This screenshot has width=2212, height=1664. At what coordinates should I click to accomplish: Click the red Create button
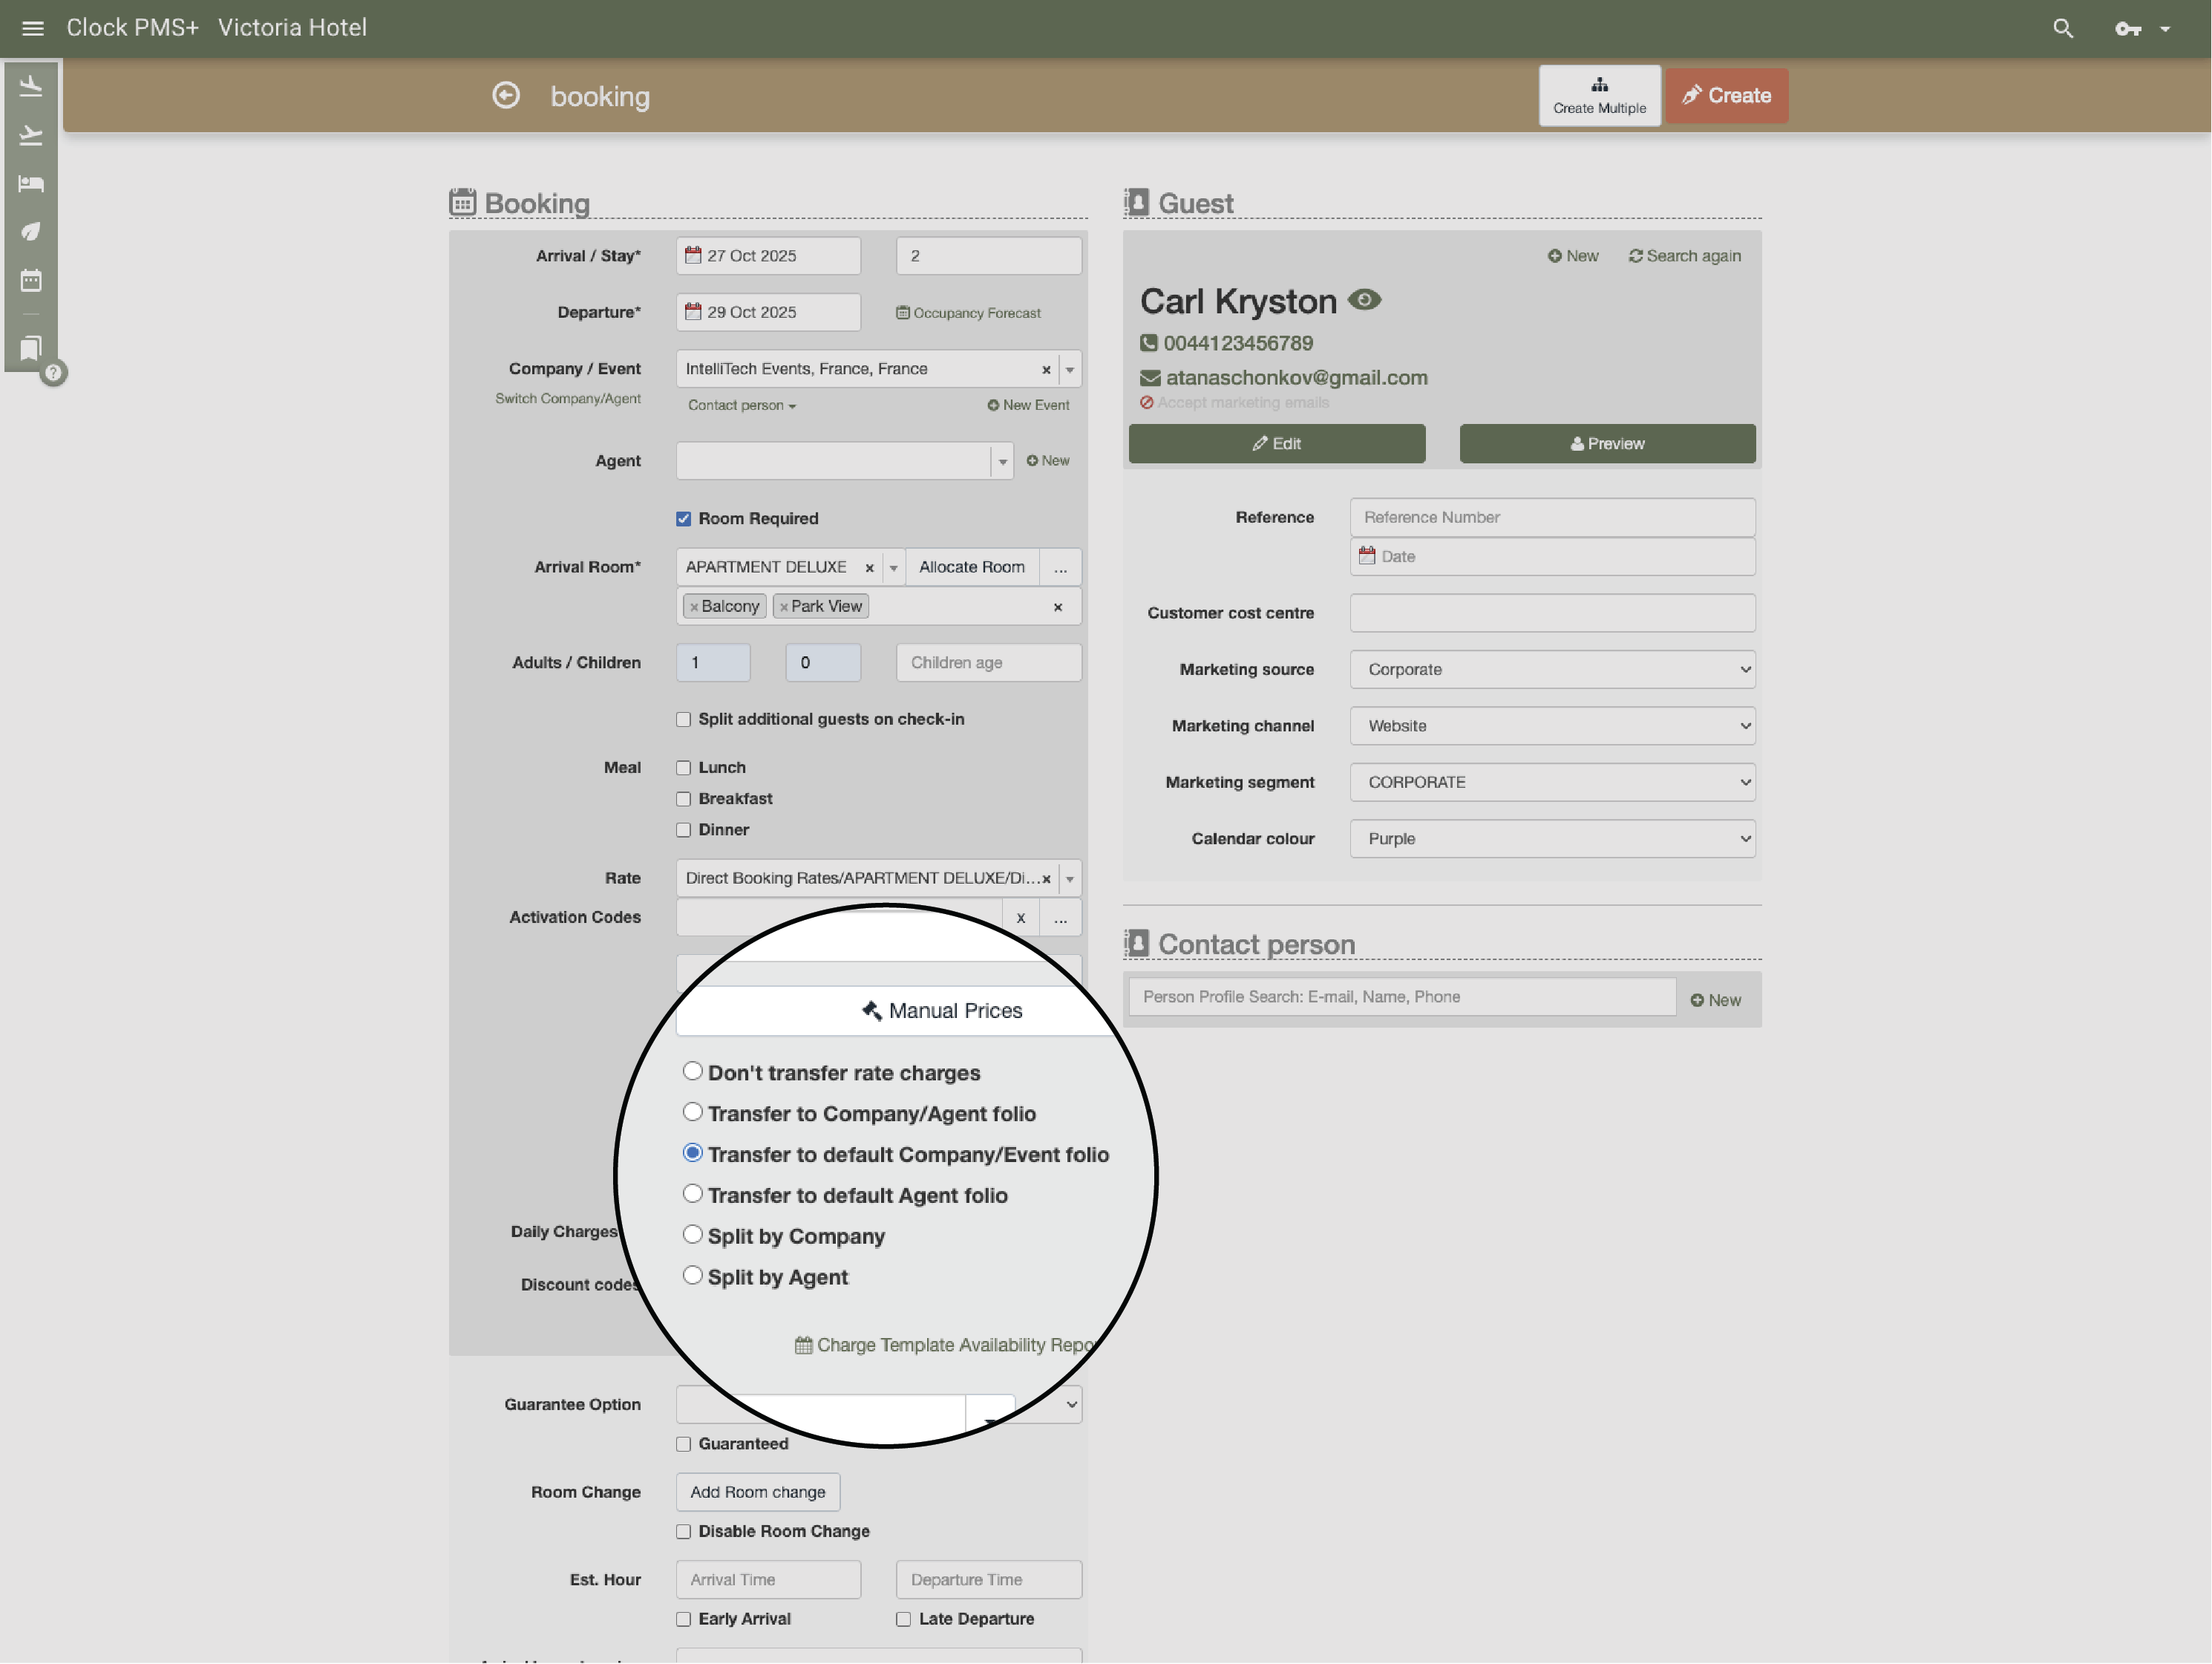[x=1726, y=96]
